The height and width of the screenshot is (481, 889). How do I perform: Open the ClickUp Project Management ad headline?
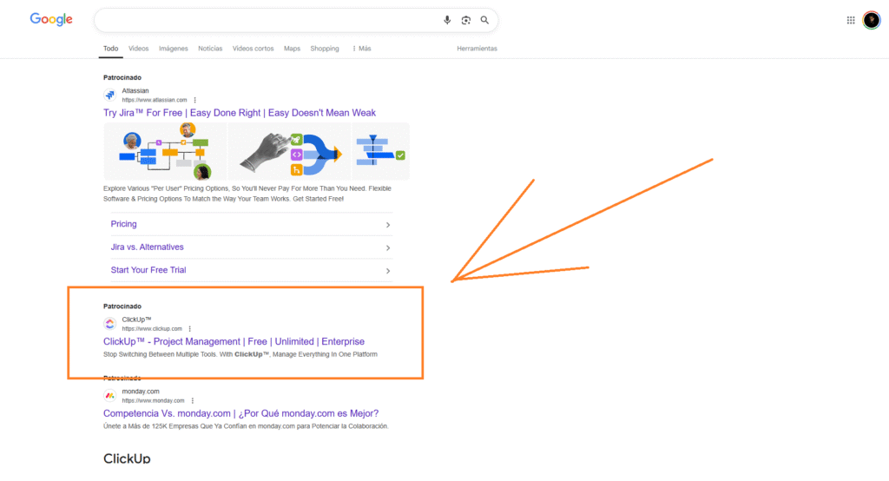pyautogui.click(x=234, y=341)
